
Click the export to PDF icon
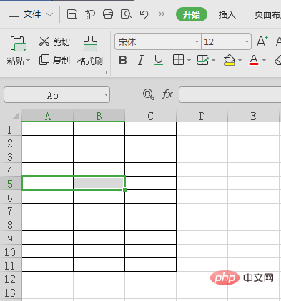click(x=90, y=14)
